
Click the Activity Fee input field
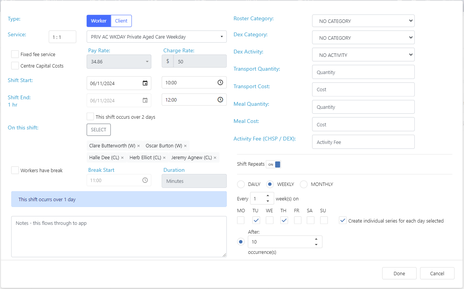[363, 142]
